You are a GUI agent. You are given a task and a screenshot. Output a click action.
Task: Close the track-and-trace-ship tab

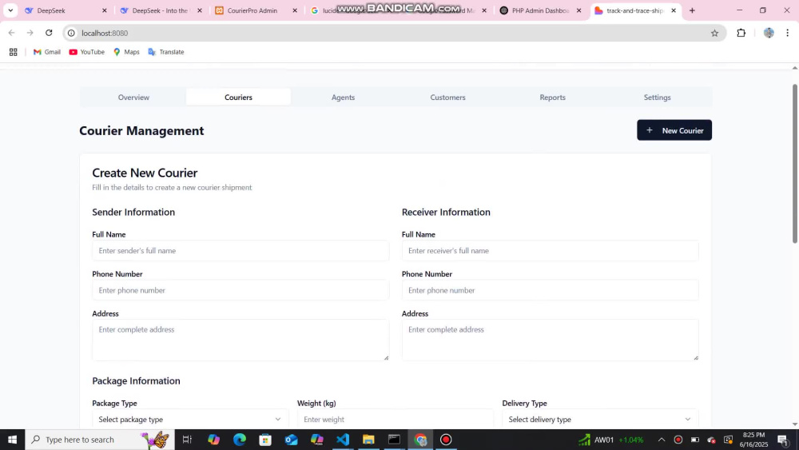[x=673, y=10]
